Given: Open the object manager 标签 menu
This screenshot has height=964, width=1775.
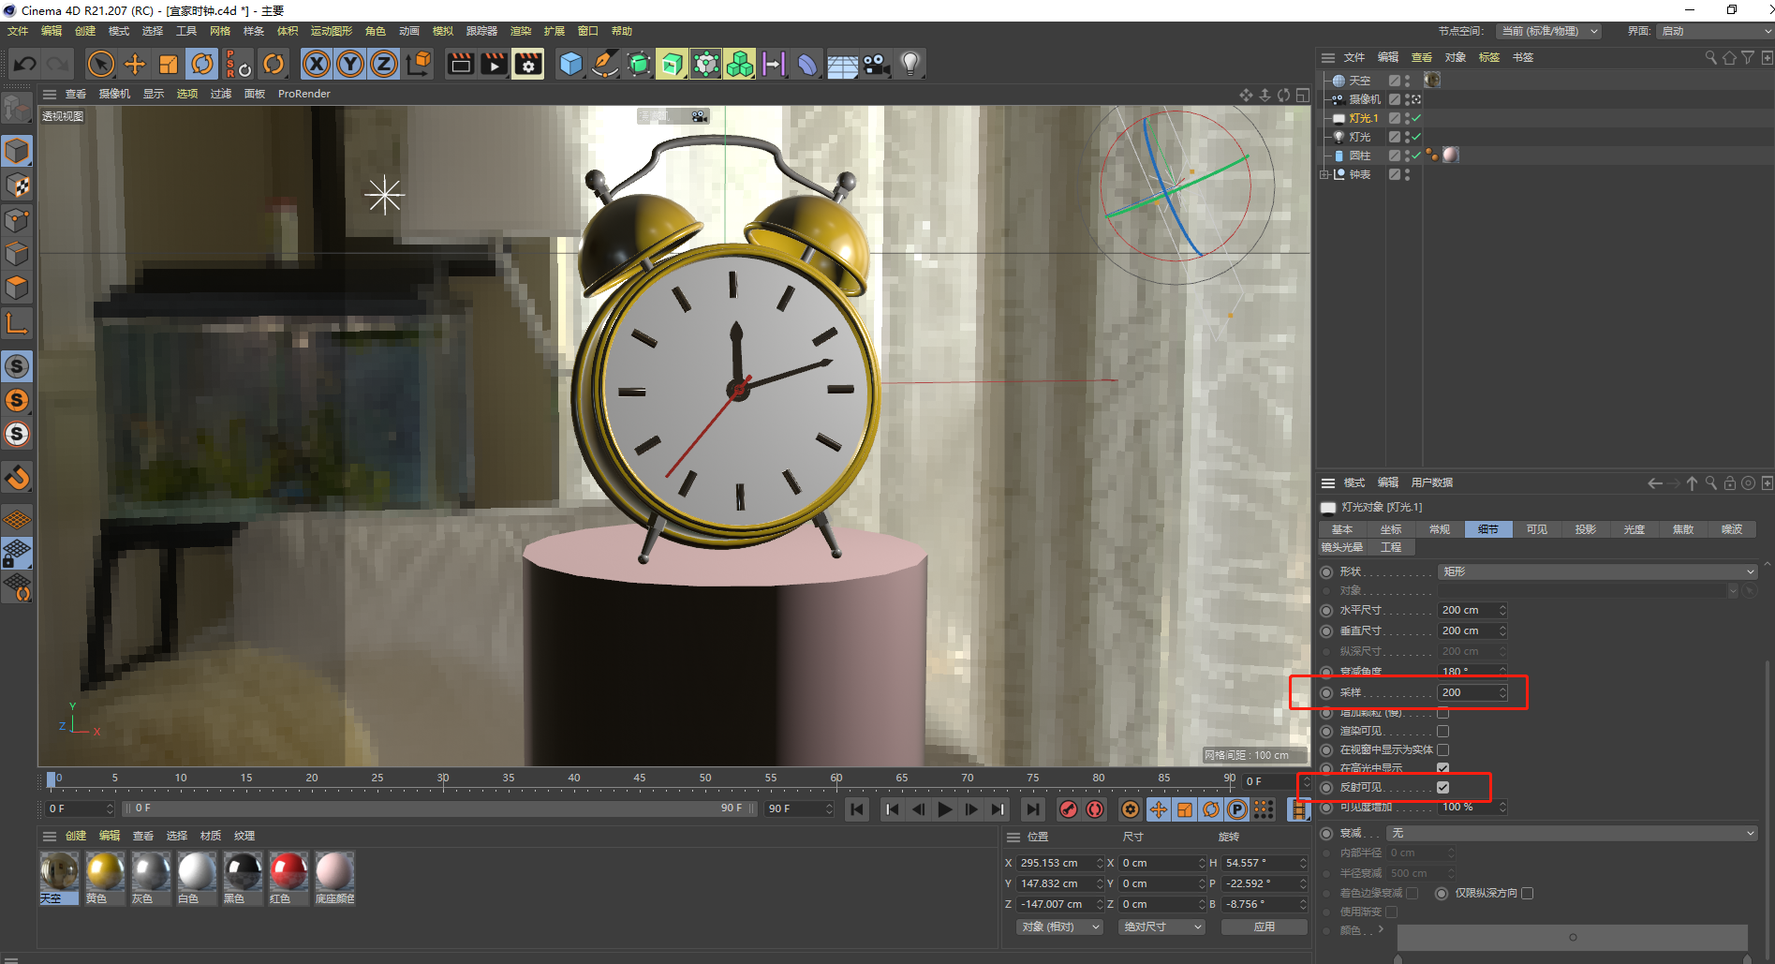Looking at the screenshot, I should coord(1489,57).
